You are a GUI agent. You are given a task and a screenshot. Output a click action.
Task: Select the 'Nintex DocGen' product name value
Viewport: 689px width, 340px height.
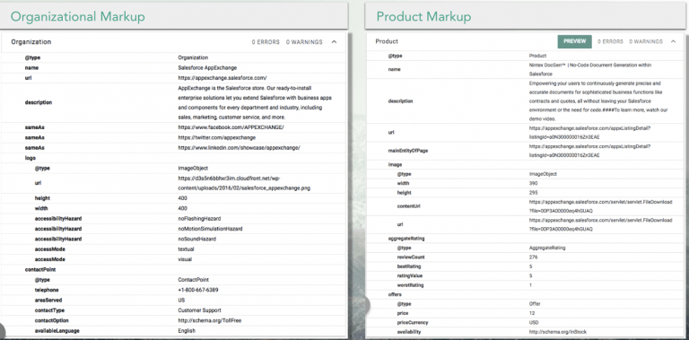pyautogui.click(x=590, y=69)
